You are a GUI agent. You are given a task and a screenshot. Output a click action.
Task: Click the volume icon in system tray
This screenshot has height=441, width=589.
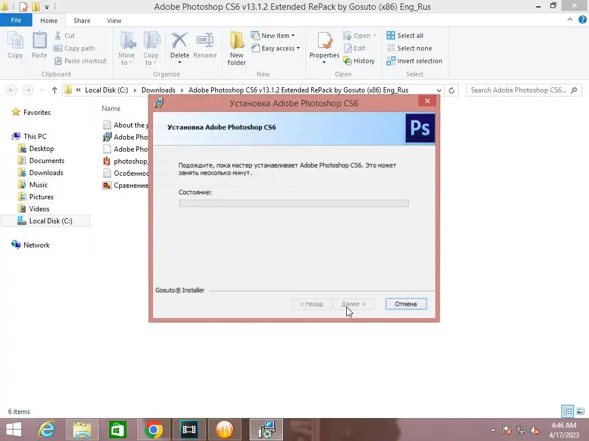click(x=535, y=430)
